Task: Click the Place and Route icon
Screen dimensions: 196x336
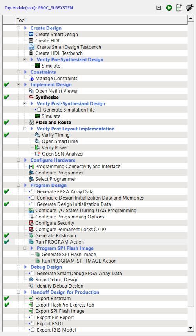Action: (31, 122)
